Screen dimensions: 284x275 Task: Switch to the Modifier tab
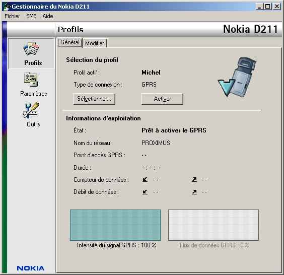point(95,43)
